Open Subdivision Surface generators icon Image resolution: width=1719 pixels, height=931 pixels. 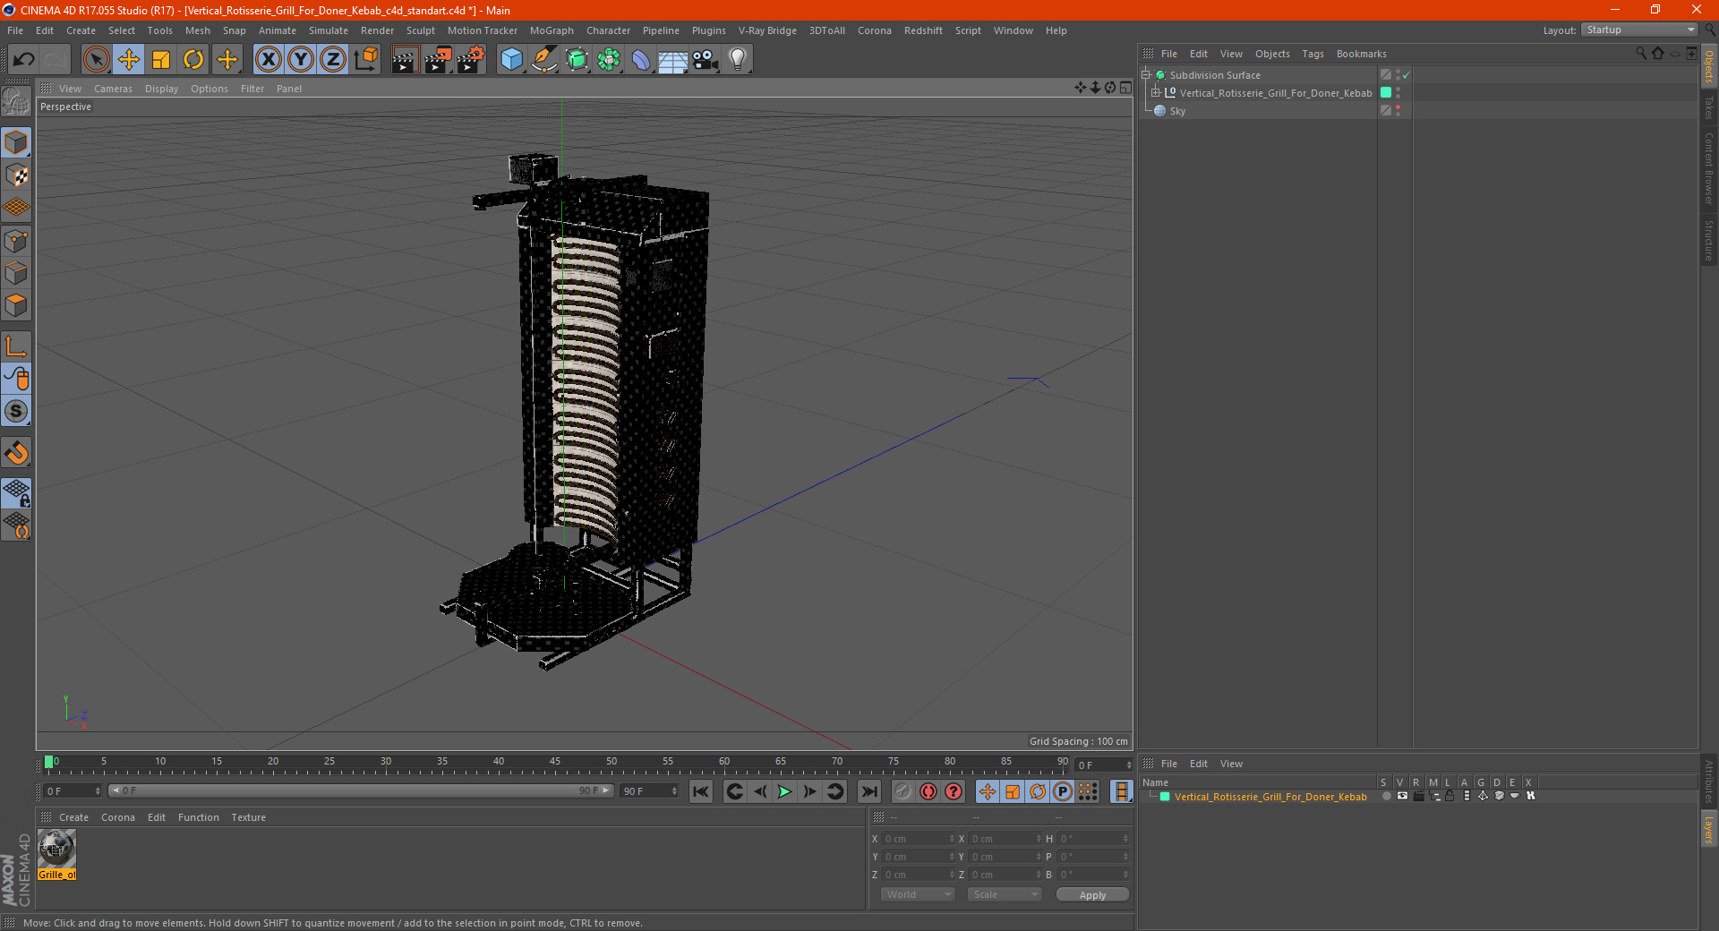pos(577,60)
